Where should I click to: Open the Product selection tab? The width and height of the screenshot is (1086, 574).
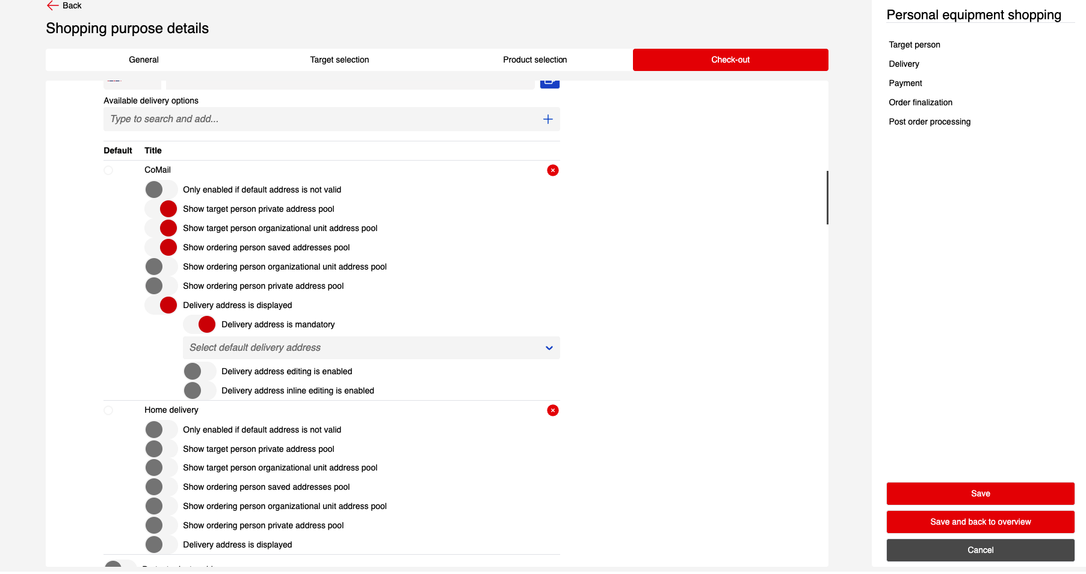coord(535,60)
